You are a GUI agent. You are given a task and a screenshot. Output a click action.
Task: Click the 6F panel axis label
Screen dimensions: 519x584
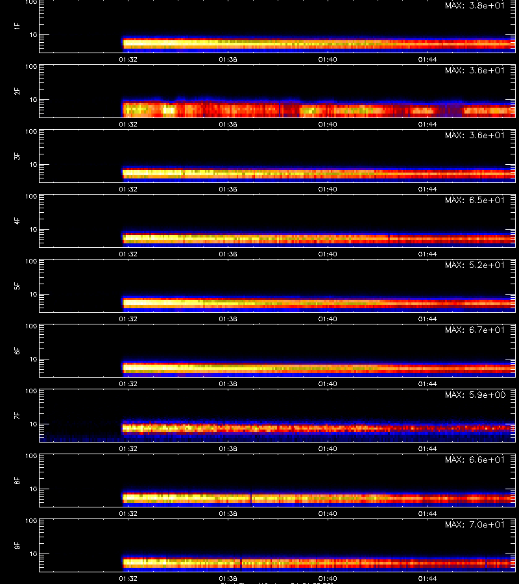coord(17,350)
